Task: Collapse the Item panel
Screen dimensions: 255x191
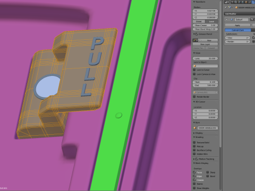Action: tap(194, 123)
